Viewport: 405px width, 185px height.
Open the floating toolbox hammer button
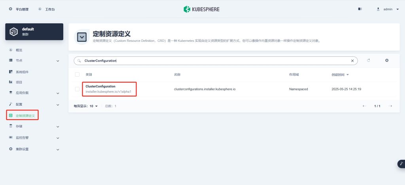(x=401, y=164)
